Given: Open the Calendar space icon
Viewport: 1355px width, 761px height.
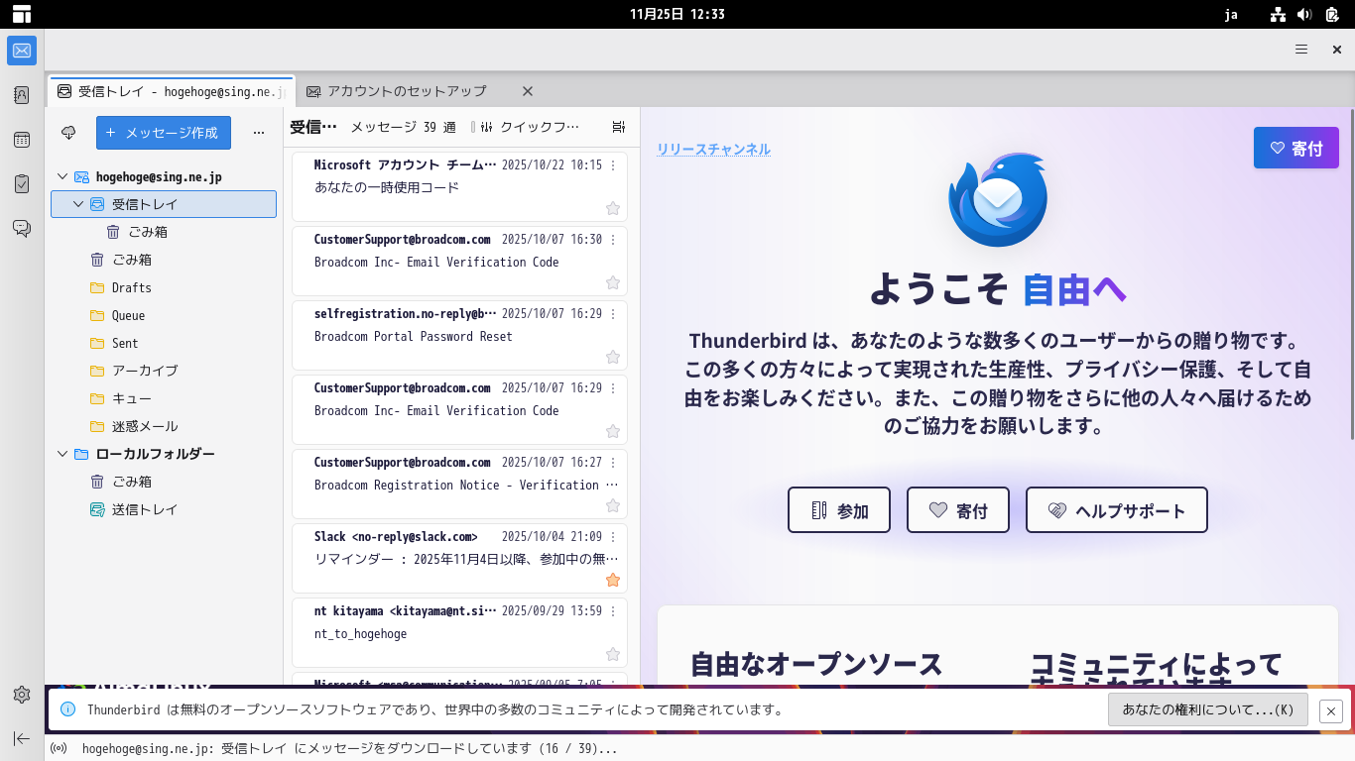Looking at the screenshot, I should coord(22,140).
